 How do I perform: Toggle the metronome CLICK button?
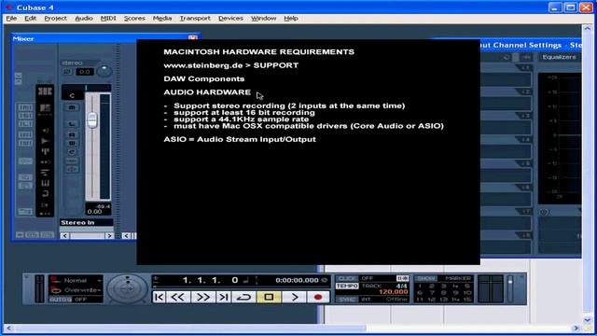tap(347, 278)
